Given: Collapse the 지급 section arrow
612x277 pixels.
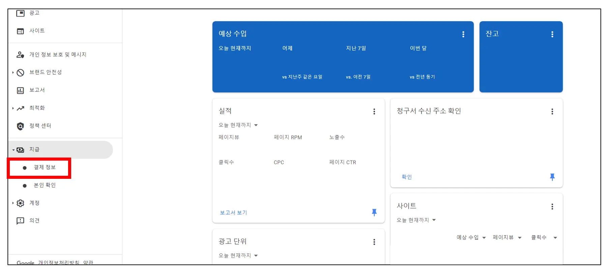Looking at the screenshot, I should point(13,150).
